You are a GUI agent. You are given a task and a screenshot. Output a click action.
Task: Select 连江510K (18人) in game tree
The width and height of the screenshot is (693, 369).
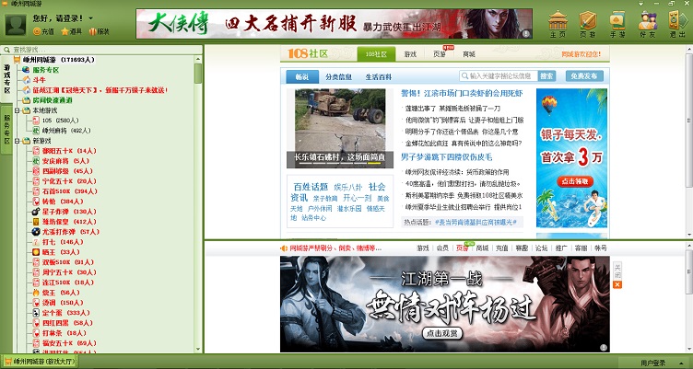tap(67, 283)
